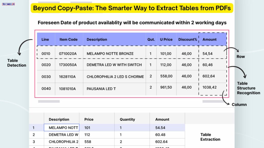Click the TECHBEST logo in the top-left corner
The height and width of the screenshot is (148, 264).
tap(9, 4)
